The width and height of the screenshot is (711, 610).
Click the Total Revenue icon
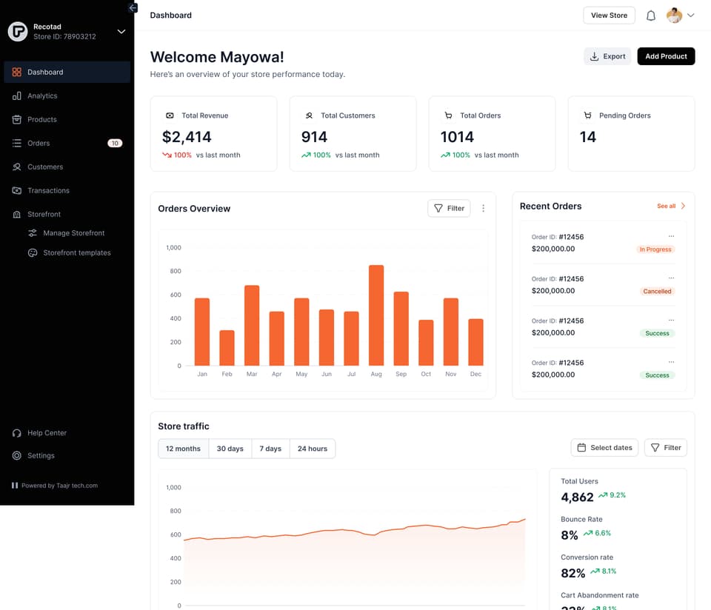[x=170, y=115]
